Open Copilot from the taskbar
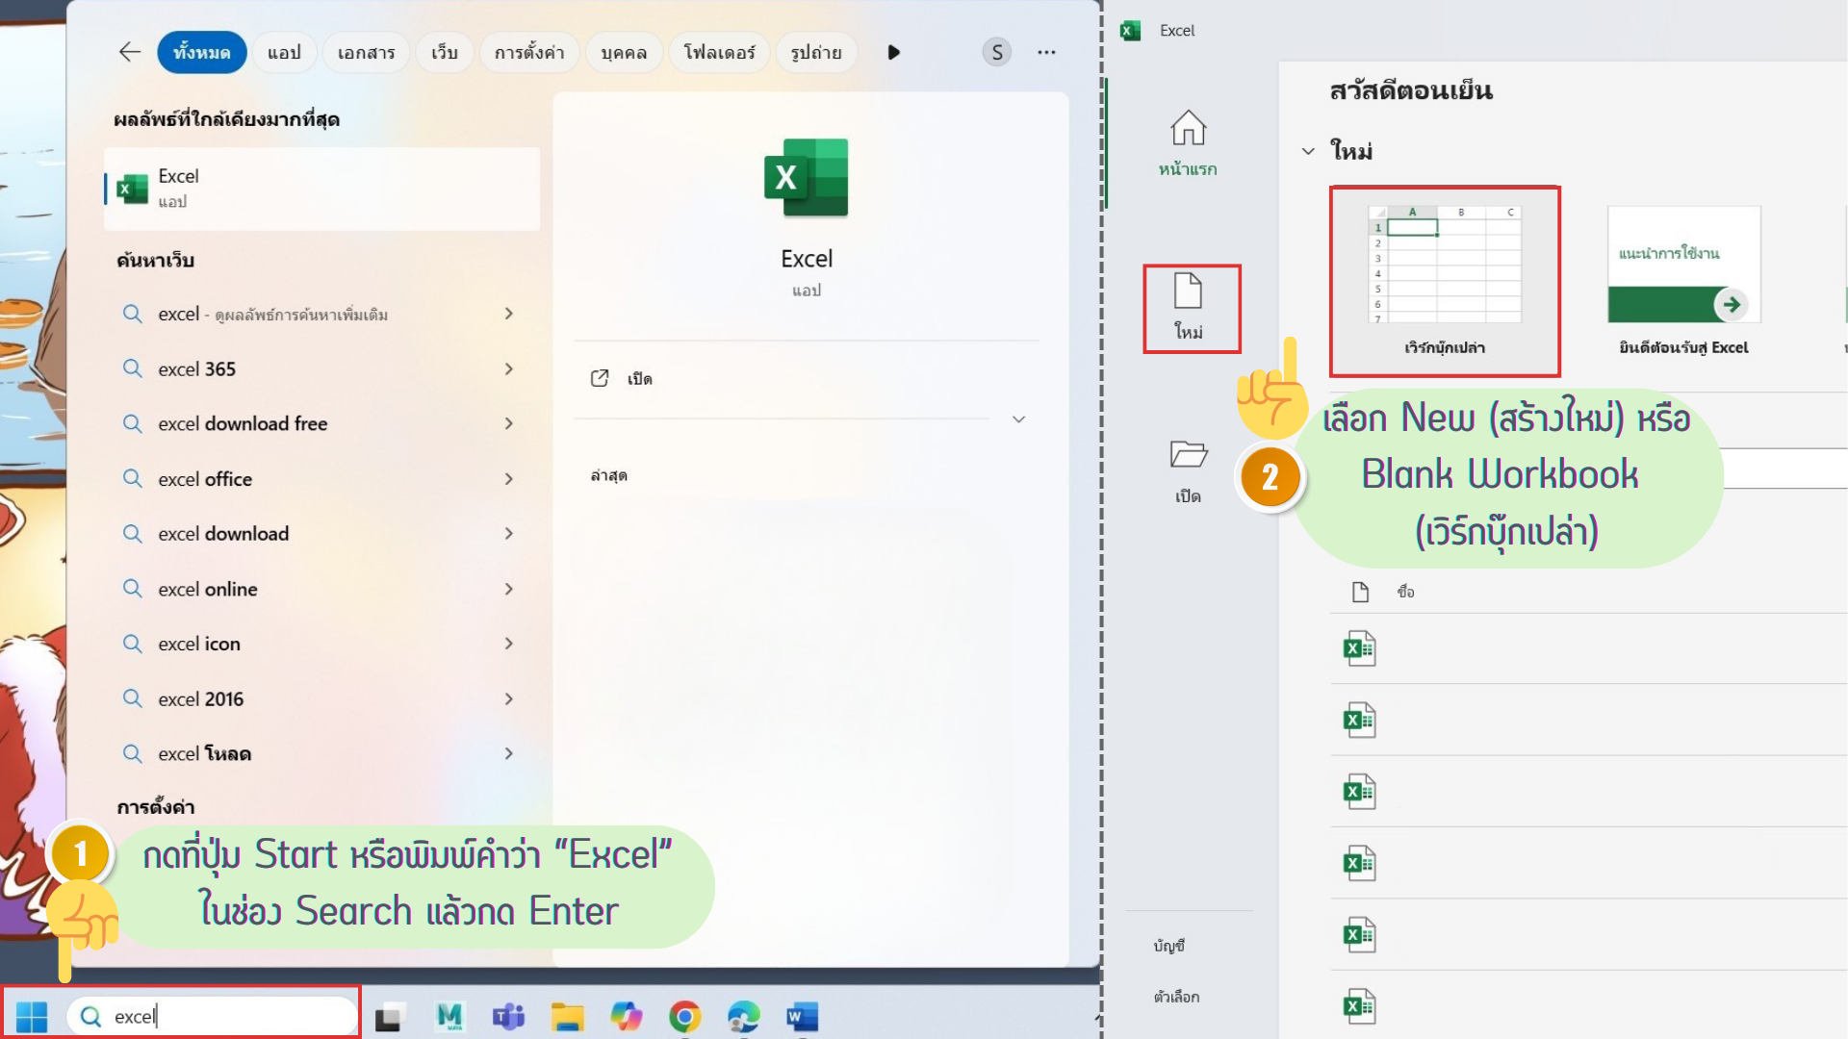The width and height of the screenshot is (1848, 1039). tap(627, 1016)
